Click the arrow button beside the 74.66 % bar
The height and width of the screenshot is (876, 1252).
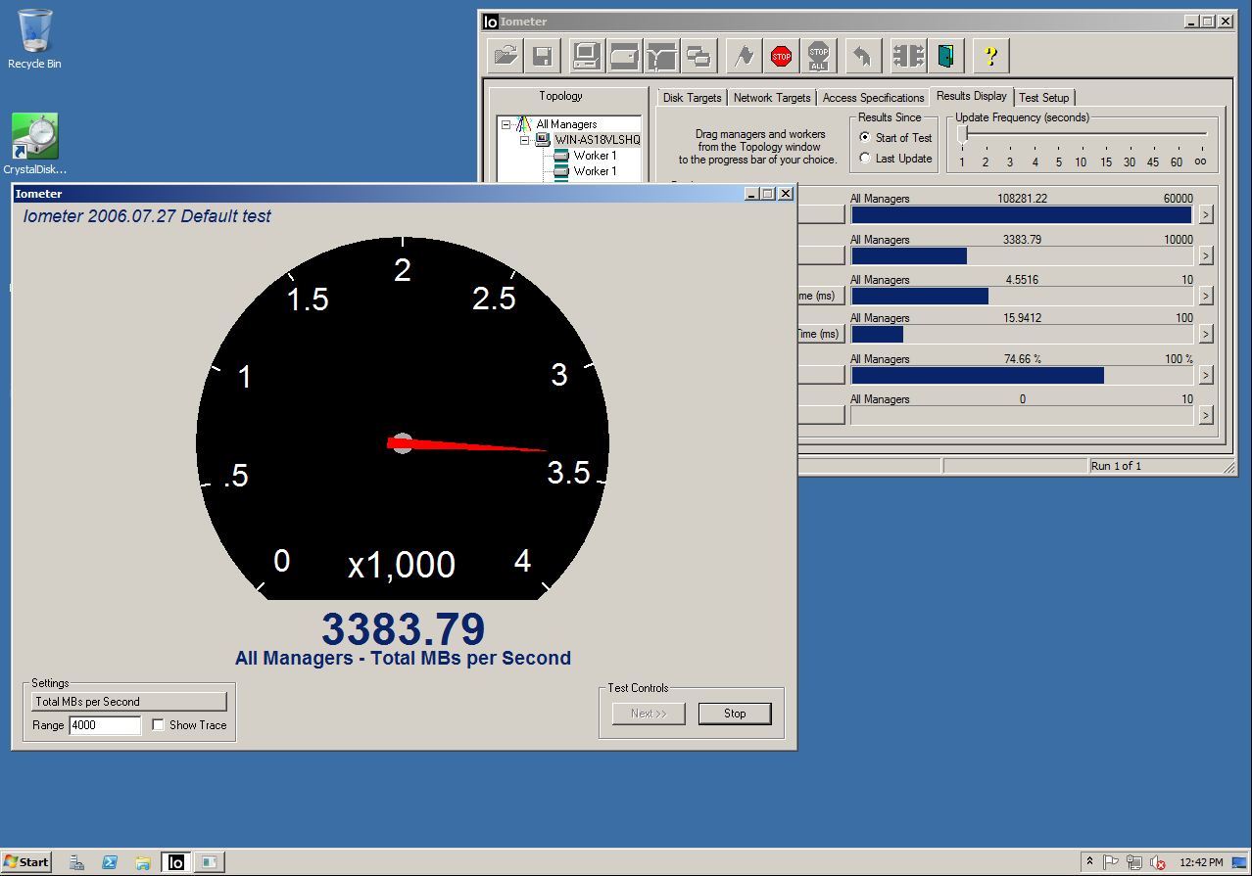1206,375
